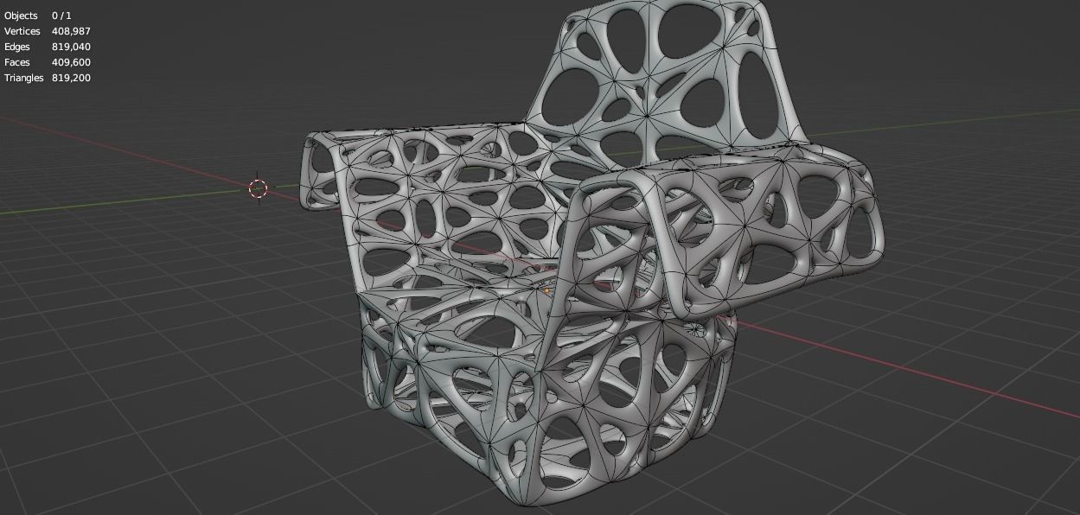This screenshot has height=515, width=1080.
Task: Click the Faces 409,600 statistic
Action: click(48, 62)
